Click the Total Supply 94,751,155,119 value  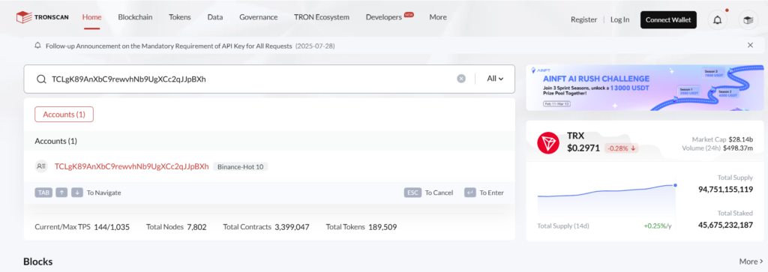[x=725, y=190]
